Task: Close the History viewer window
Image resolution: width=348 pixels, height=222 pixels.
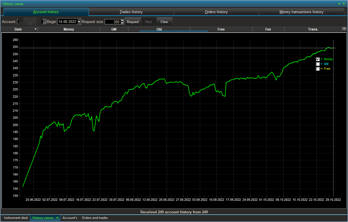Action: coord(344,4)
